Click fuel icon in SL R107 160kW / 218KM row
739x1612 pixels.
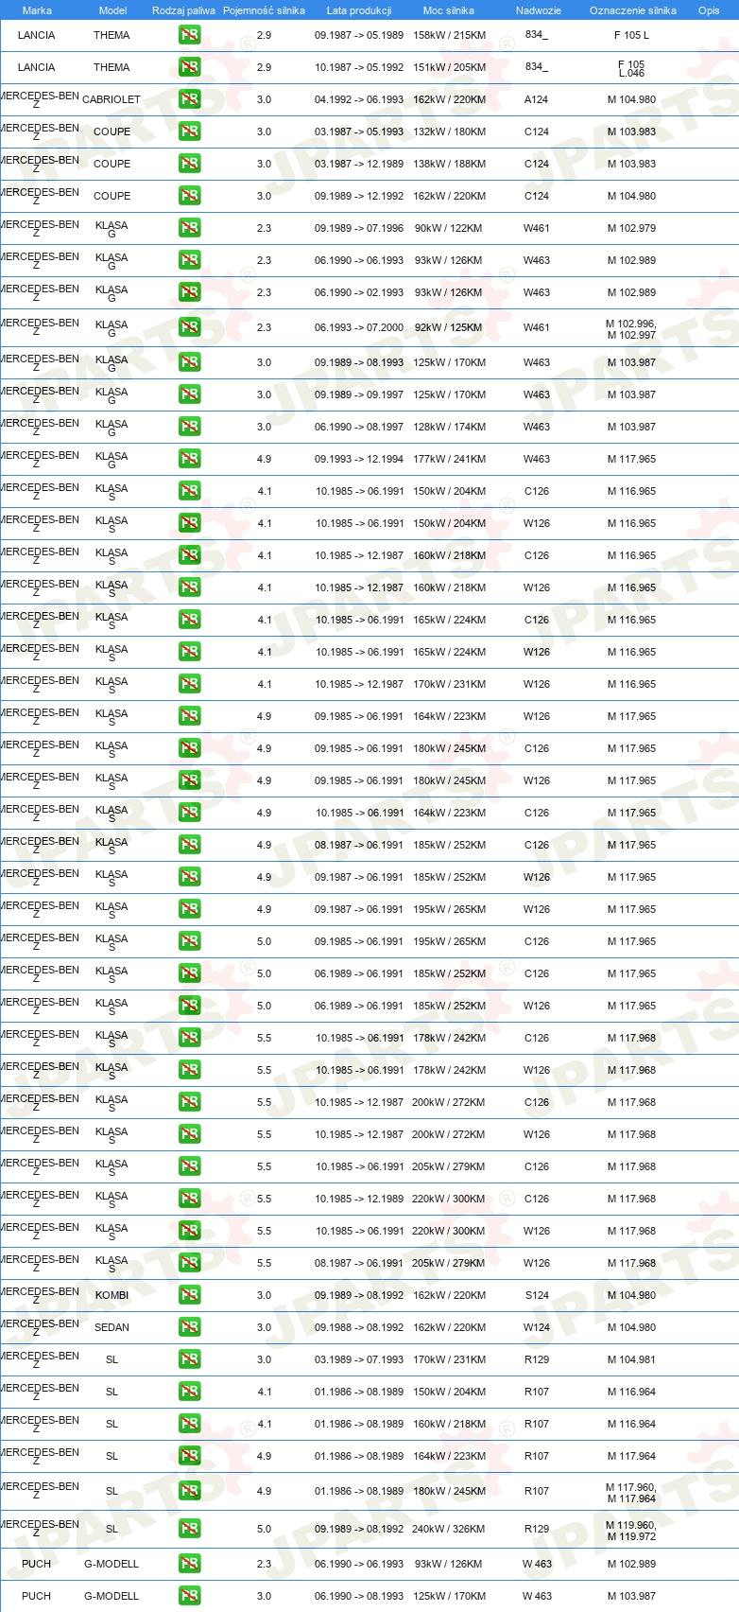tap(189, 1424)
